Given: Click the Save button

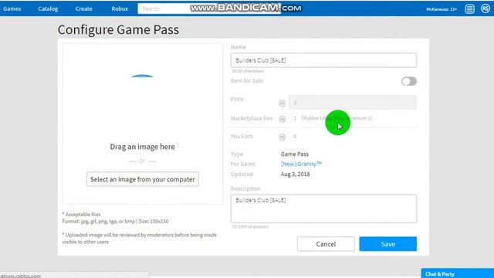Looking at the screenshot, I should point(387,244).
